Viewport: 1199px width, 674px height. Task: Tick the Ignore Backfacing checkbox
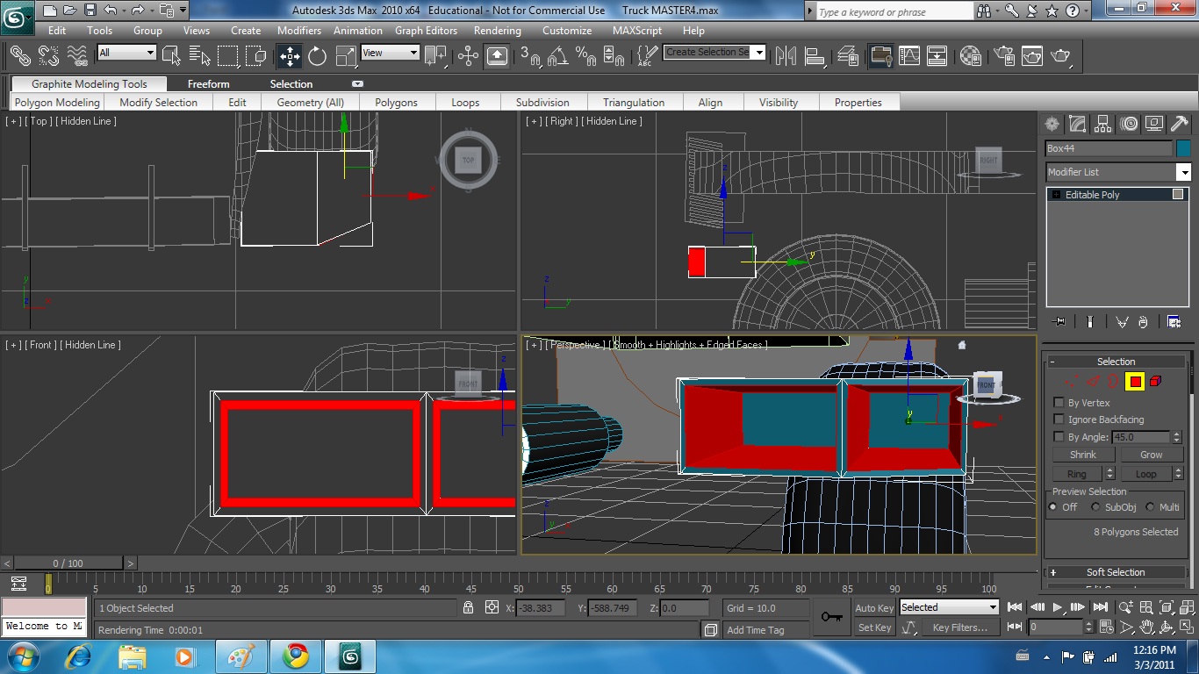(x=1059, y=419)
